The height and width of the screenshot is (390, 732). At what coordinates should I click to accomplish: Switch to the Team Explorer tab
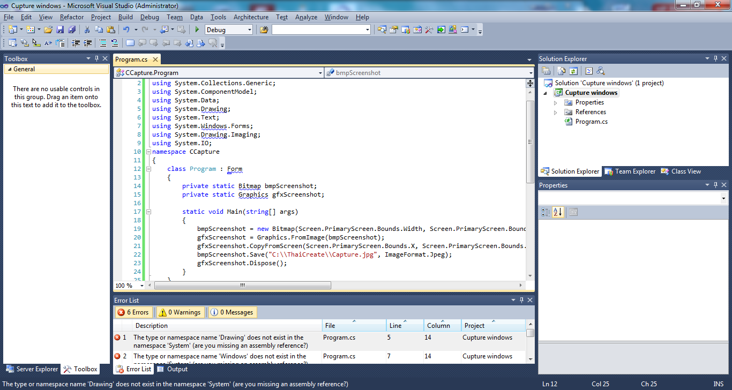pyautogui.click(x=630, y=171)
